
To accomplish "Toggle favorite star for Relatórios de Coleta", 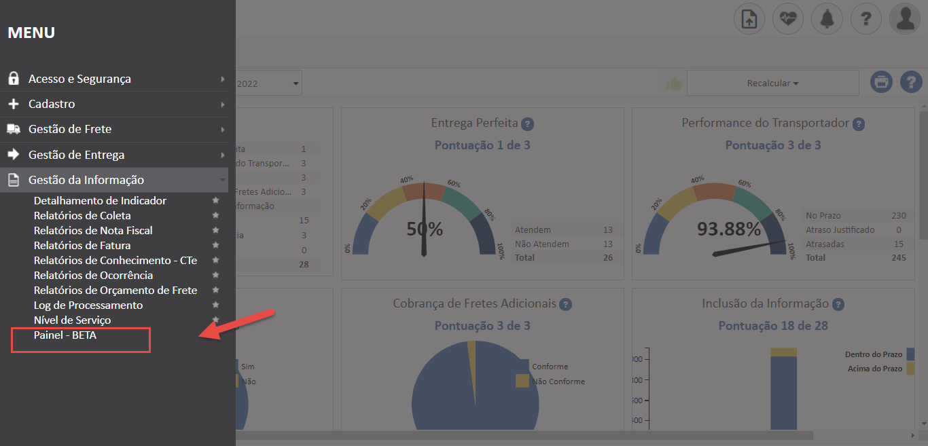I will tap(216, 215).
